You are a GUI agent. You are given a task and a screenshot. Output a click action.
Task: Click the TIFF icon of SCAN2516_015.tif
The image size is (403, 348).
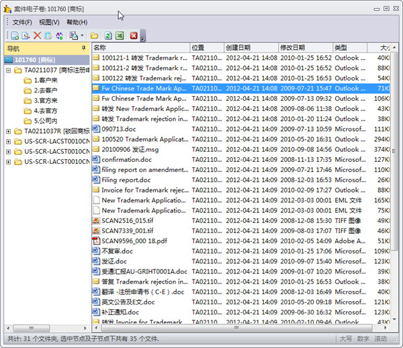[x=96, y=220]
